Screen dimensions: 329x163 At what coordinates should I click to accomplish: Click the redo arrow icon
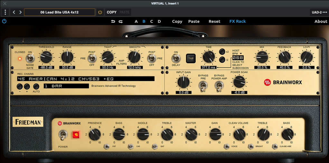(x=121, y=21)
